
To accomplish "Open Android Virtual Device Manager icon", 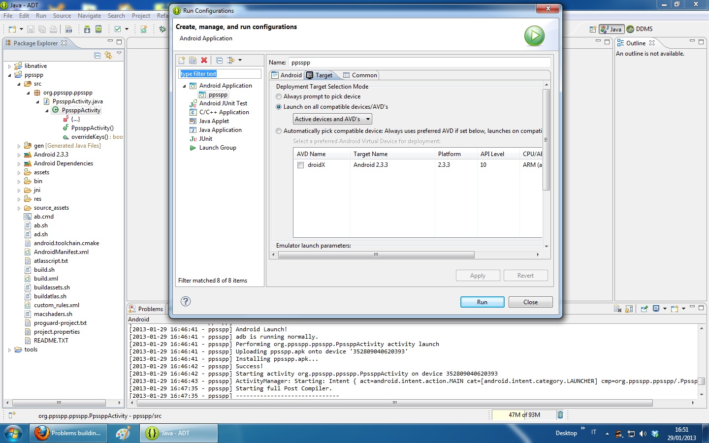I will 98,29.
